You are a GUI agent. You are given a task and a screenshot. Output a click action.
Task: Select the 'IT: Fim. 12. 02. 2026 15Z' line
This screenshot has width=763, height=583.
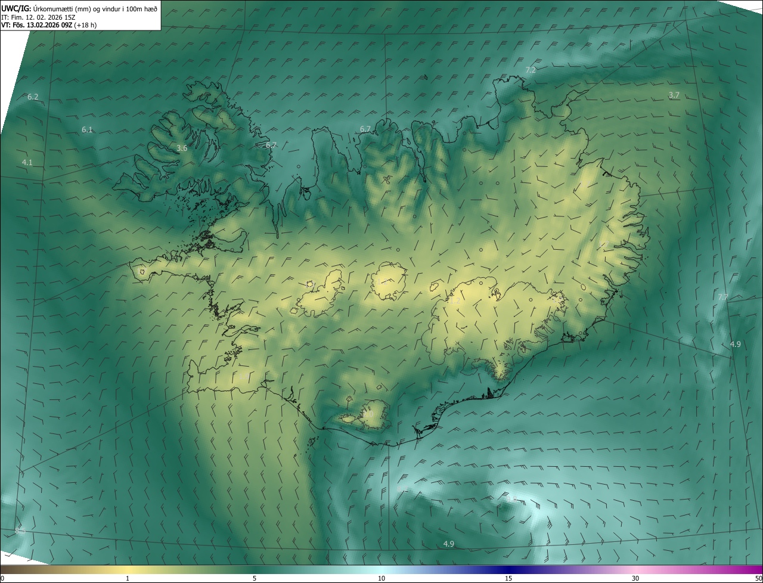pyautogui.click(x=38, y=17)
